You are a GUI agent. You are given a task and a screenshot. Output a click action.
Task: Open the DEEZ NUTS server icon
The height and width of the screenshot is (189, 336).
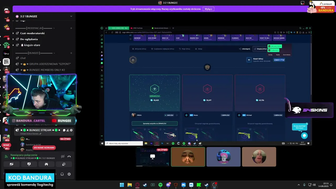click(7, 62)
